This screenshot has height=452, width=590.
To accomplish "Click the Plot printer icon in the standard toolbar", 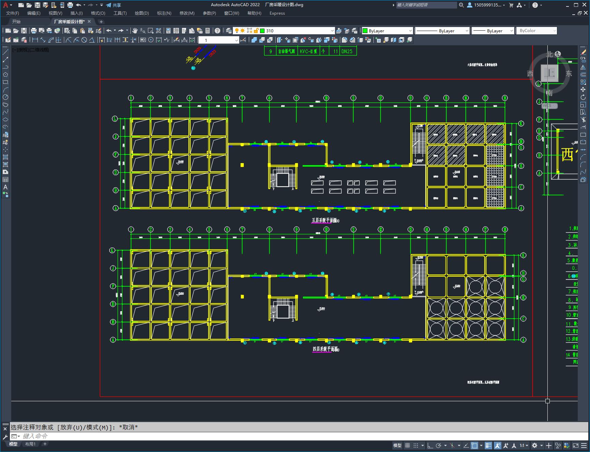I will (x=33, y=31).
